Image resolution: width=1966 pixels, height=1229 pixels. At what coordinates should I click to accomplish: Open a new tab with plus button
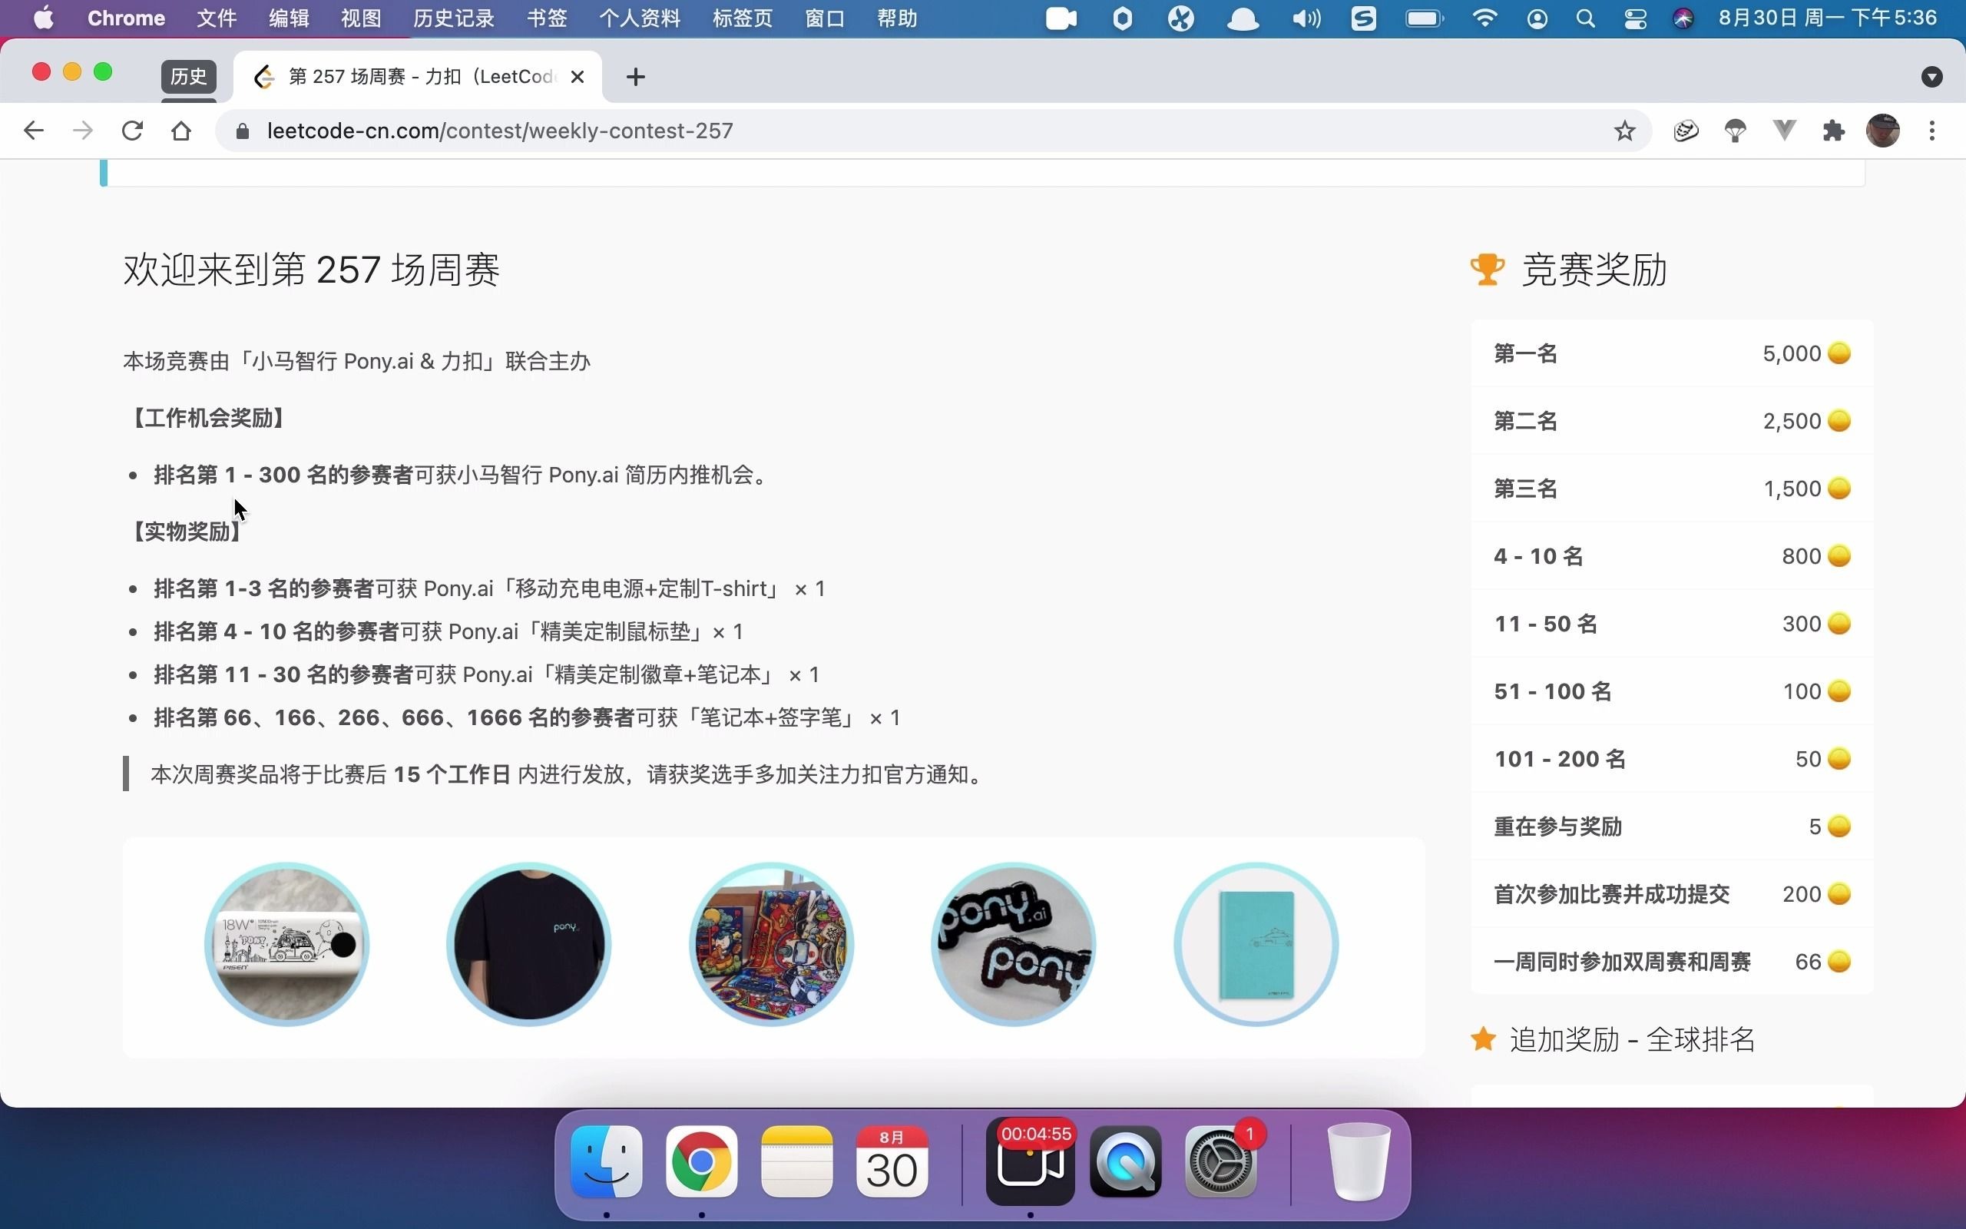tap(635, 78)
